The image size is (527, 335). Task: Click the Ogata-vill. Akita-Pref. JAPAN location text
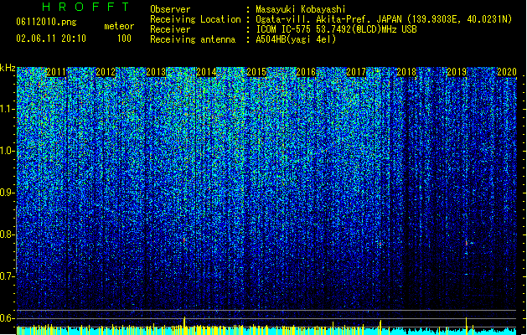click(x=384, y=19)
